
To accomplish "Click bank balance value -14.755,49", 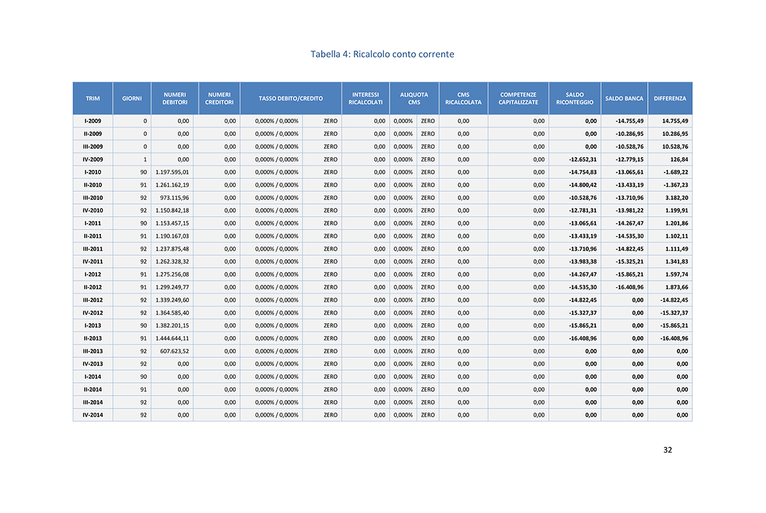I will pos(630,121).
